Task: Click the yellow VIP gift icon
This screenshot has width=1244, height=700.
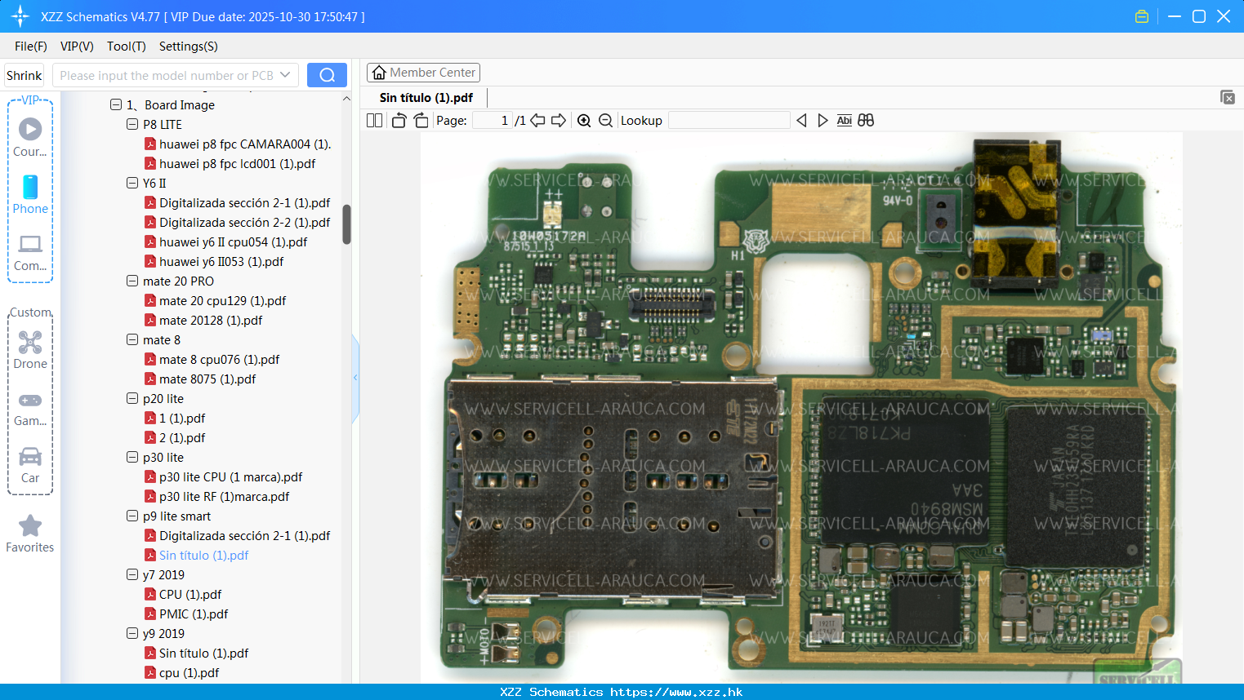Action: pos(1142,16)
